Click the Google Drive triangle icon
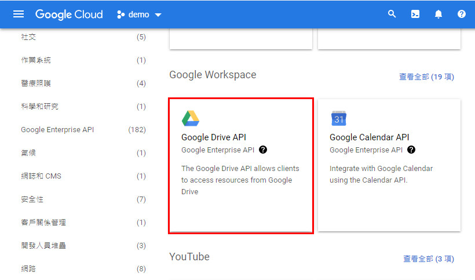 (191, 118)
